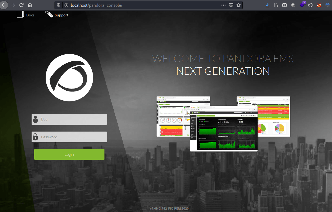Screen dimensions: 332x212
Task: Click the green Login button
Action: [69, 154]
